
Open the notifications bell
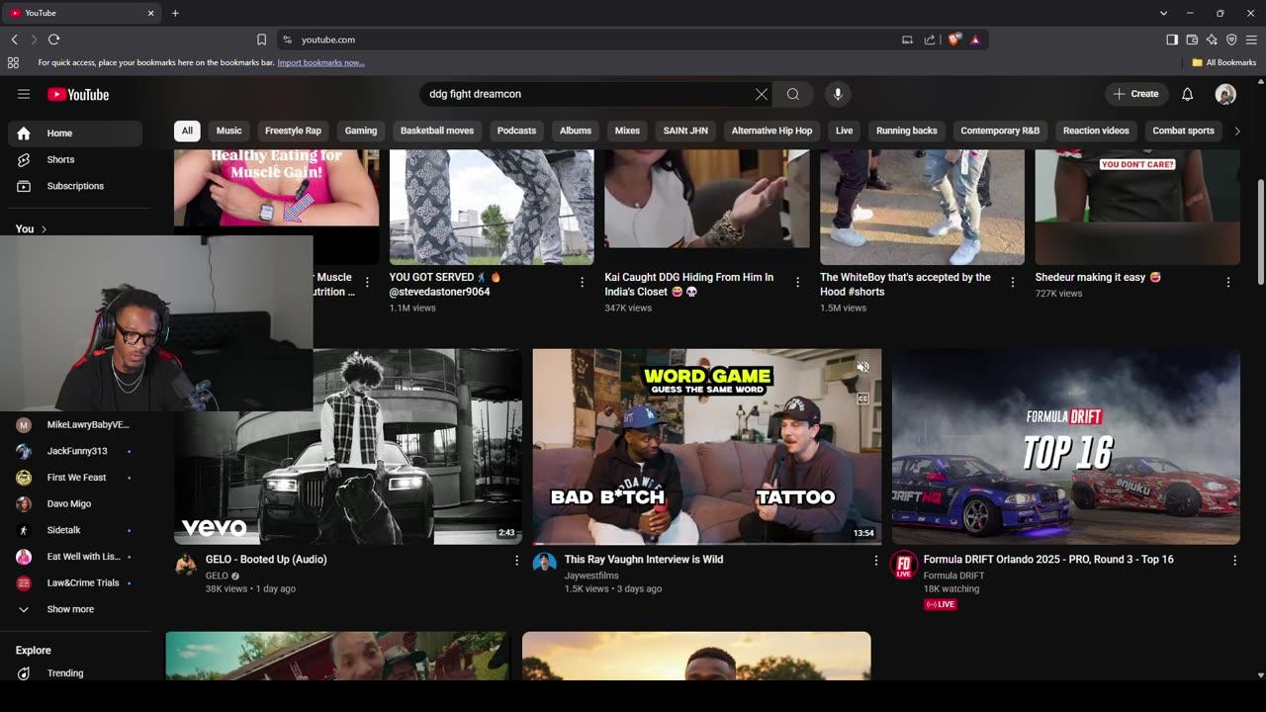coord(1188,94)
